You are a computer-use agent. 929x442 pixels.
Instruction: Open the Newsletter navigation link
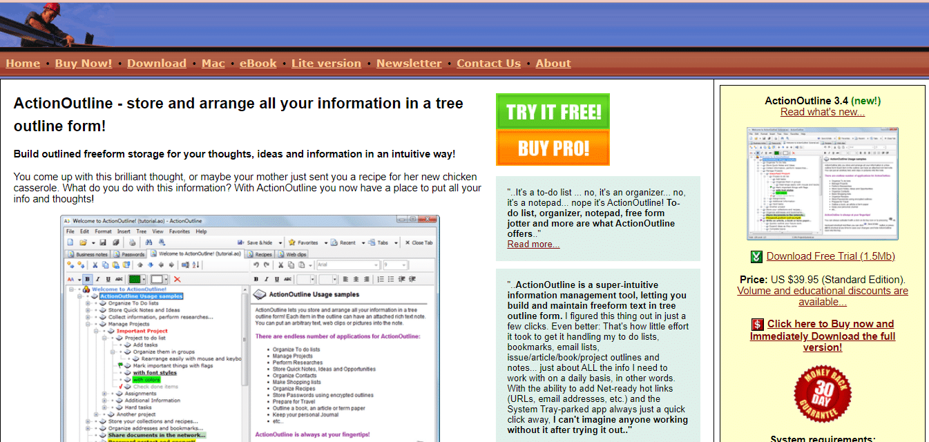point(409,64)
